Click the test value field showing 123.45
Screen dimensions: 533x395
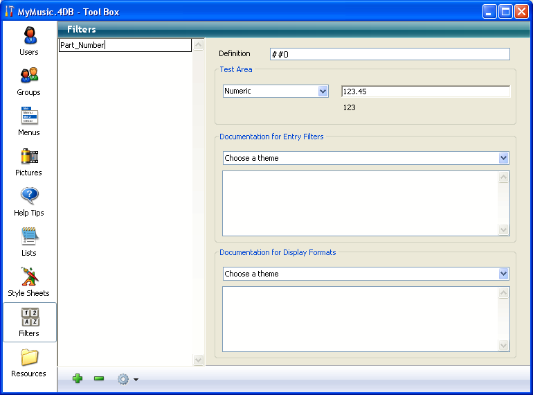(x=425, y=91)
